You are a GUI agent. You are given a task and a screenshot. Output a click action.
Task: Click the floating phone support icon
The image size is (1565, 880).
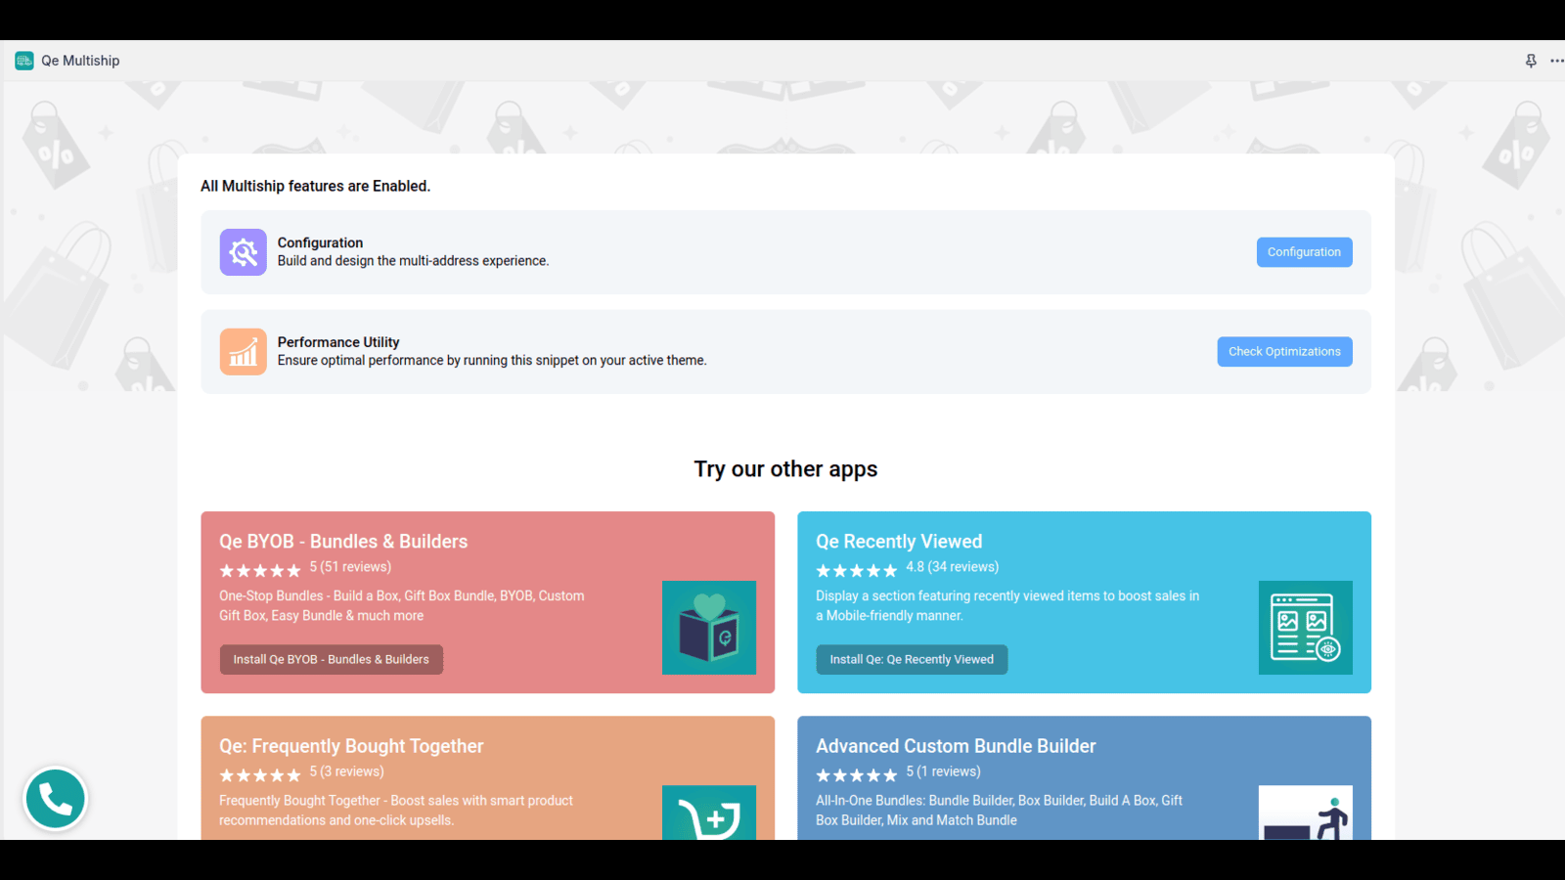tap(55, 799)
